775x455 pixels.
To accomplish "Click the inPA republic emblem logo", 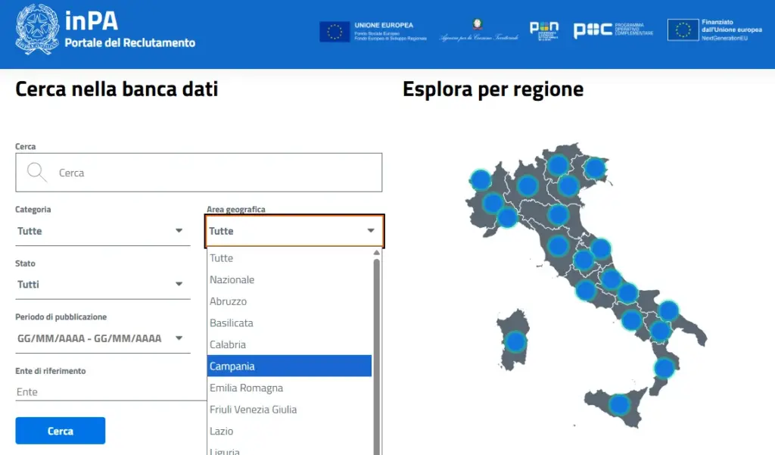I will 37,30.
